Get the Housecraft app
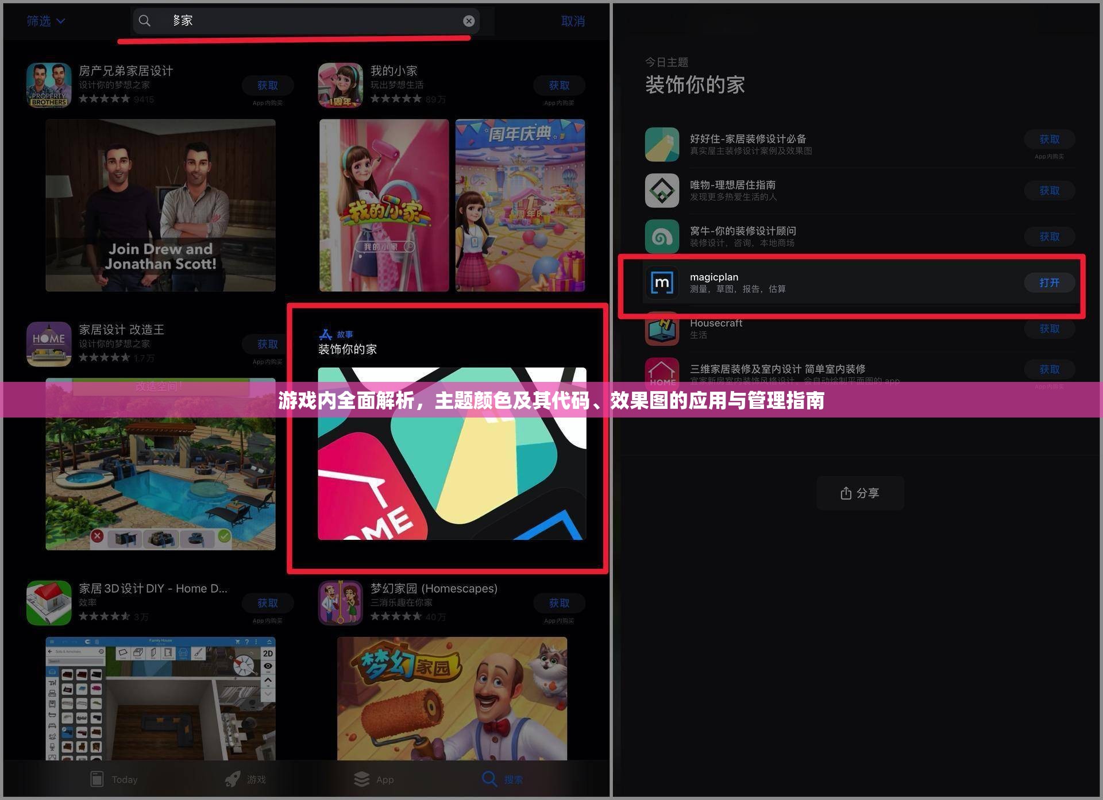 (1048, 328)
